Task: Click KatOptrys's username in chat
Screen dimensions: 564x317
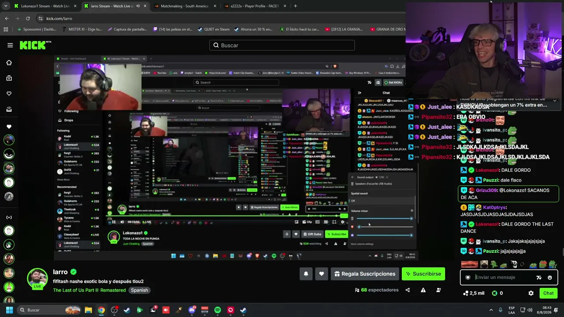Action: click(x=494, y=207)
